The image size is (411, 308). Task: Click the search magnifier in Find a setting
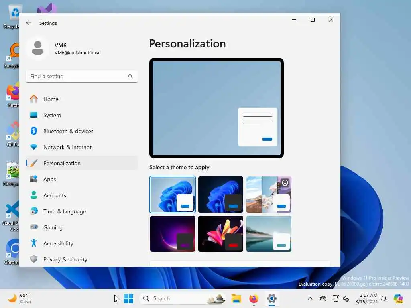tap(130, 76)
